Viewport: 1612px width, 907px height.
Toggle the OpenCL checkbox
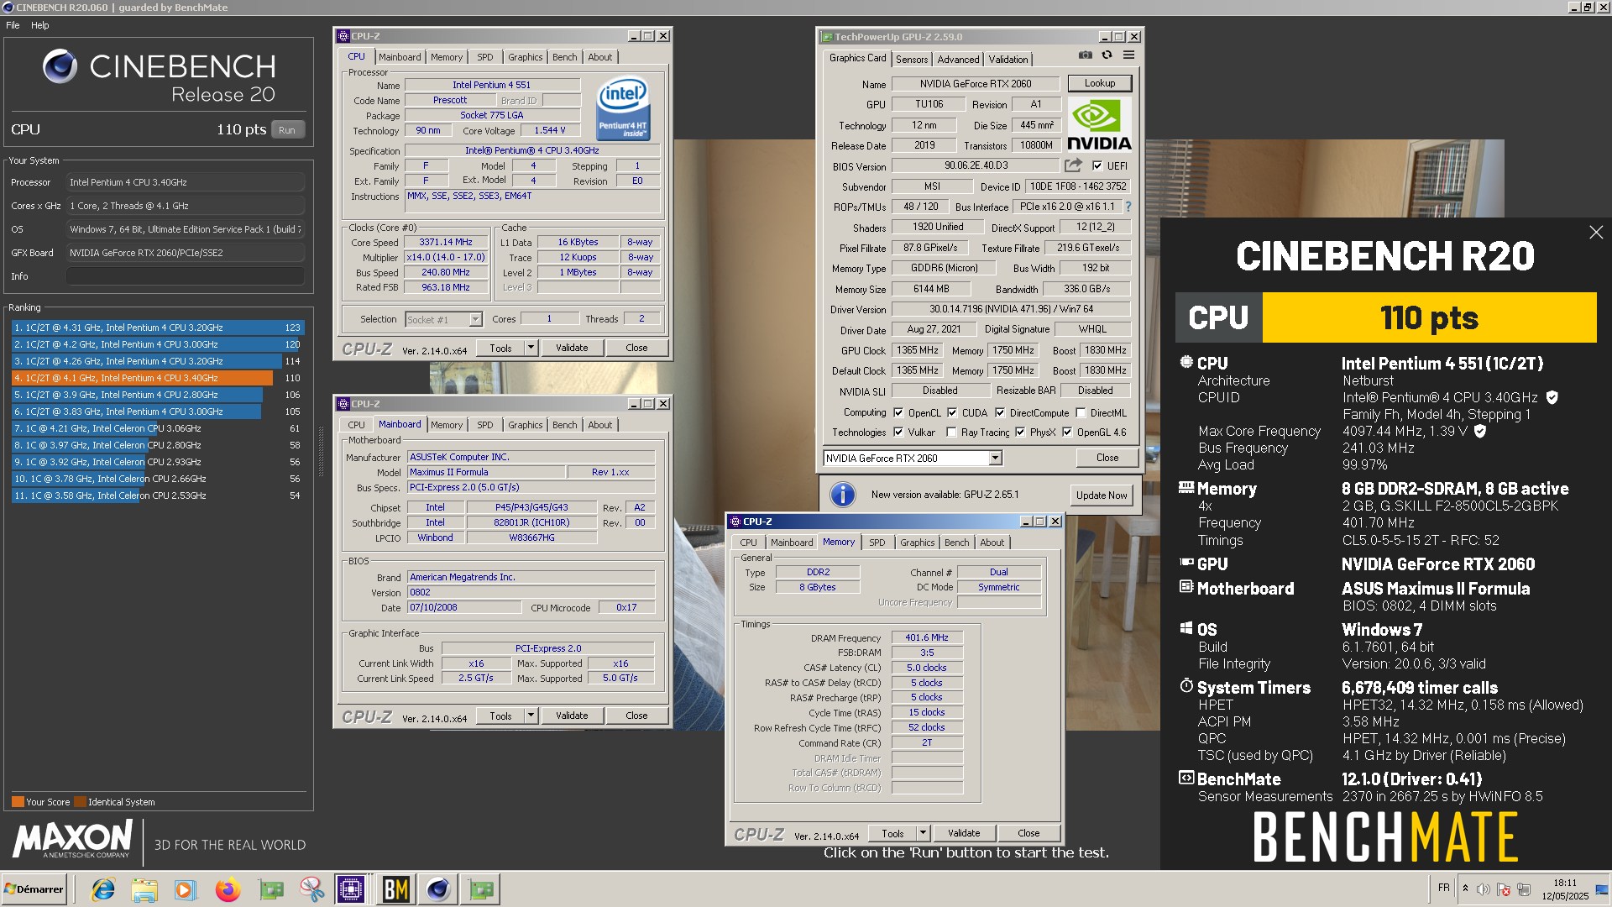point(898,412)
